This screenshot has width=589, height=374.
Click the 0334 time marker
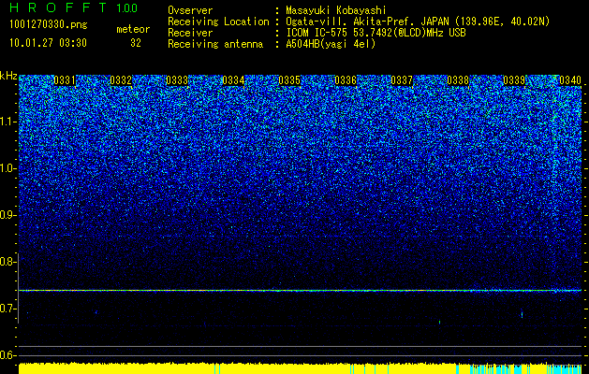[233, 80]
